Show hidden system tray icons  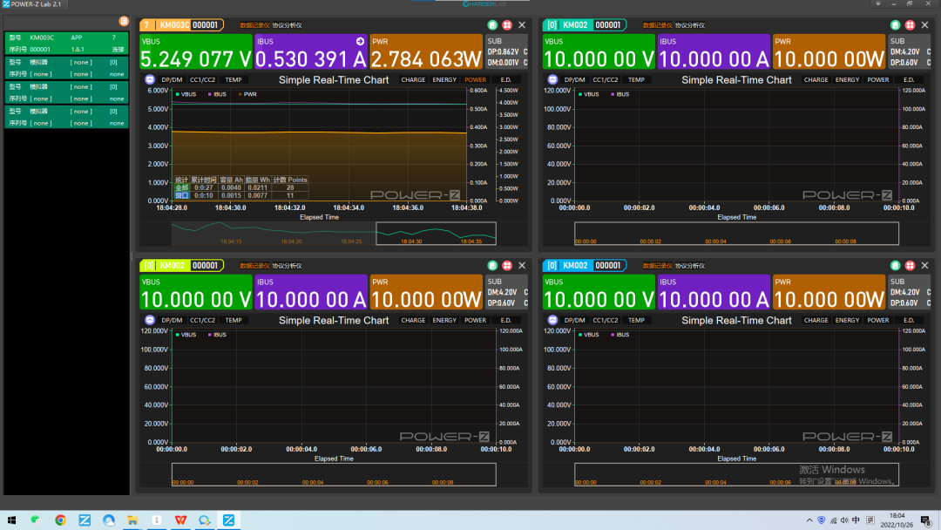click(x=809, y=520)
